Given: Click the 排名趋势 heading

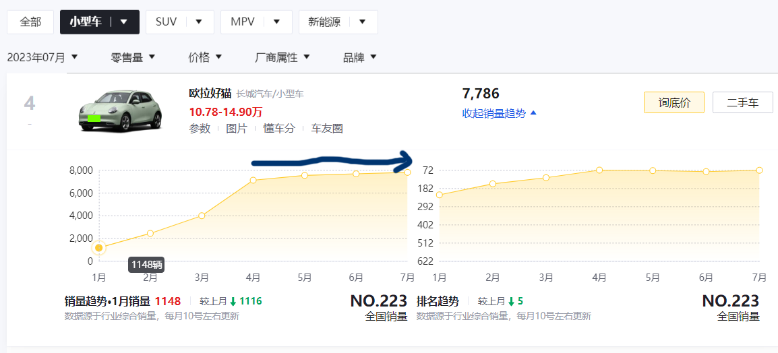Looking at the screenshot, I should (x=438, y=301).
